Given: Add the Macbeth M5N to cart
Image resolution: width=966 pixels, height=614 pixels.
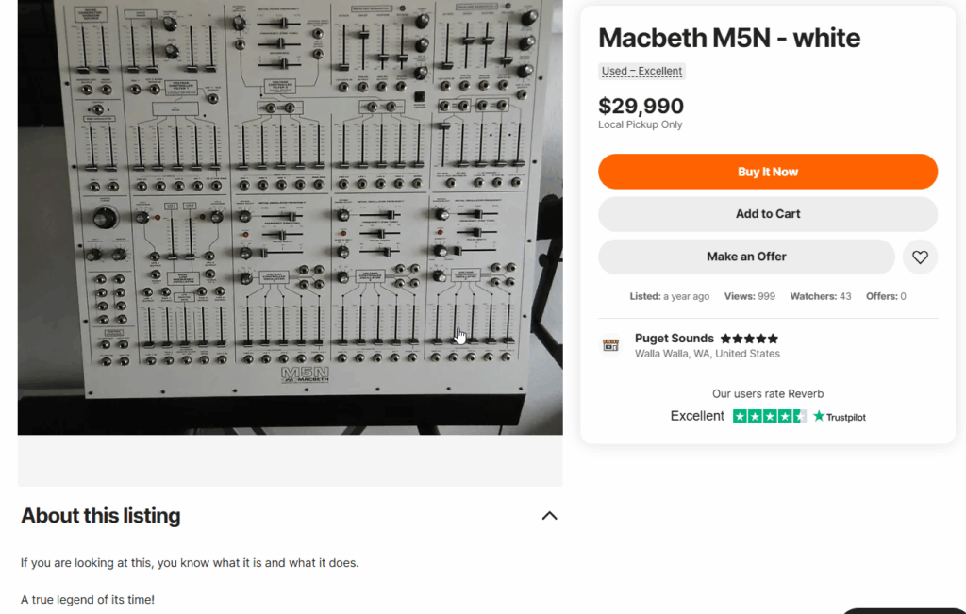Looking at the screenshot, I should tap(767, 214).
